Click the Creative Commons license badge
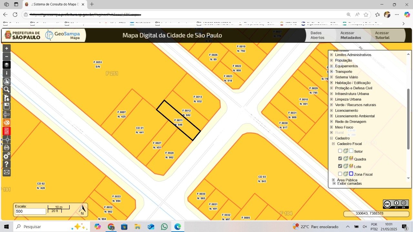This screenshot has height=232, width=413. click(396, 204)
